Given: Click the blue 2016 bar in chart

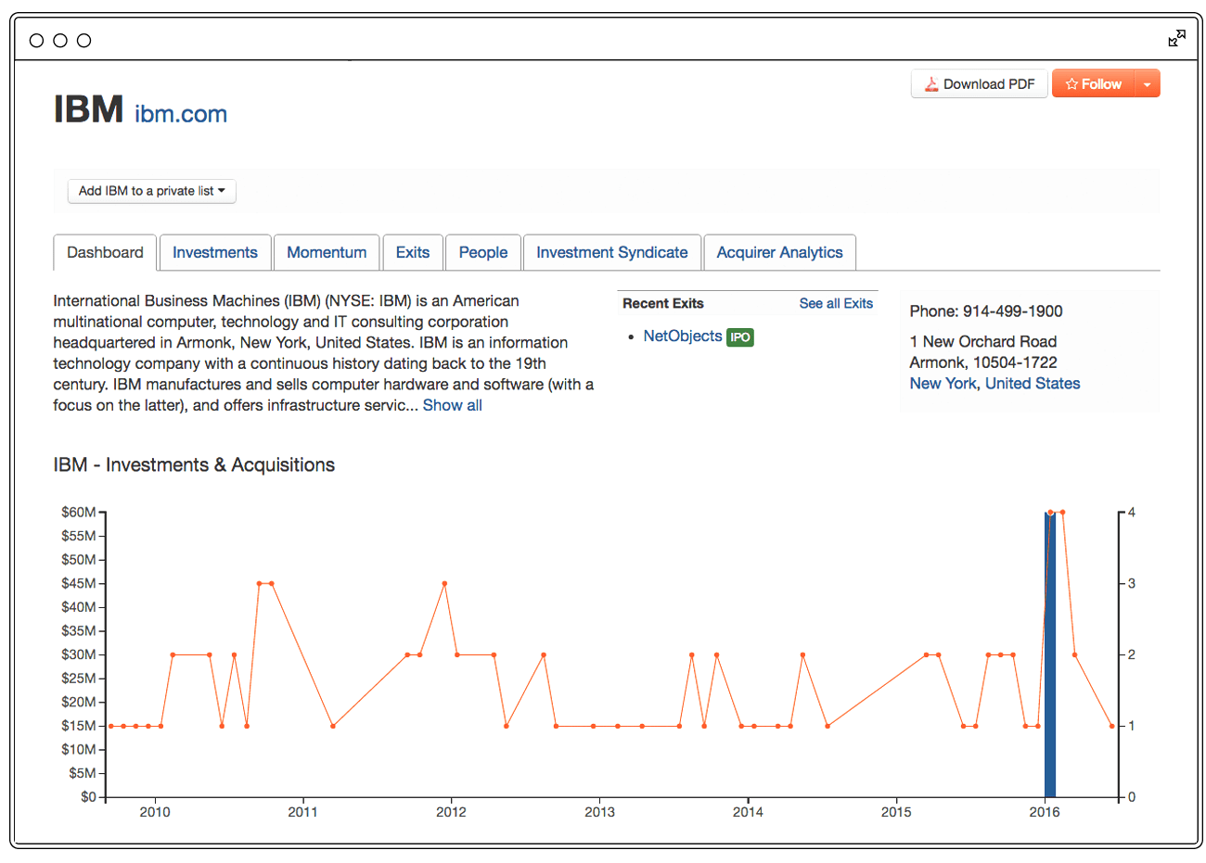Looking at the screenshot, I should point(1050,654).
